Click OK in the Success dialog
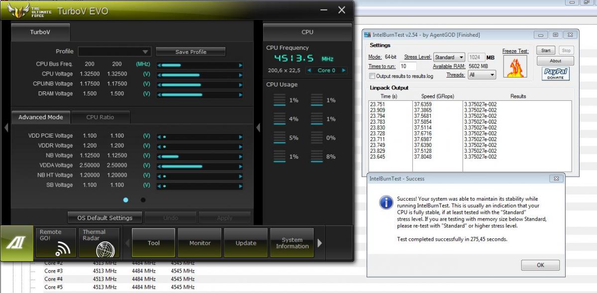Viewport: 597px width, 293px height. (x=540, y=265)
